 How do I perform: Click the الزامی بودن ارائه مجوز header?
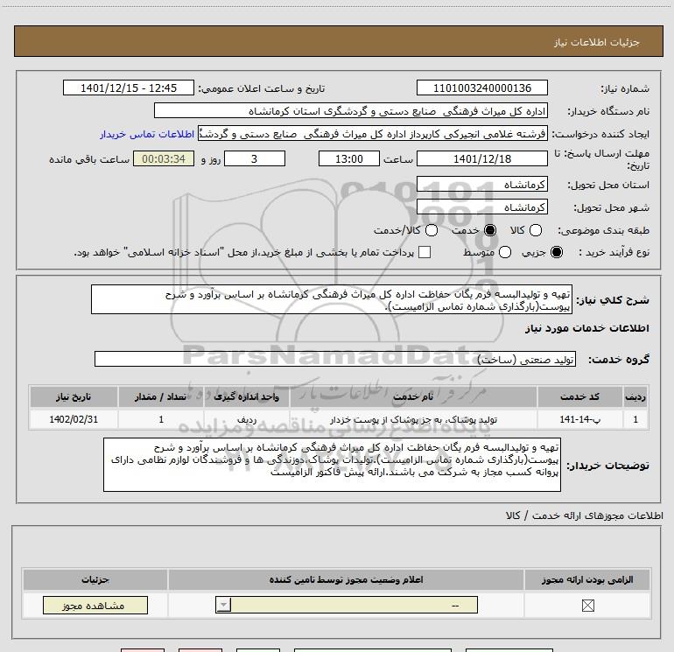(x=587, y=579)
